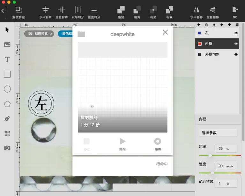The width and height of the screenshot is (245, 196).
Task: Apply the intersect (相交) boolean operation
Action: (153, 10)
